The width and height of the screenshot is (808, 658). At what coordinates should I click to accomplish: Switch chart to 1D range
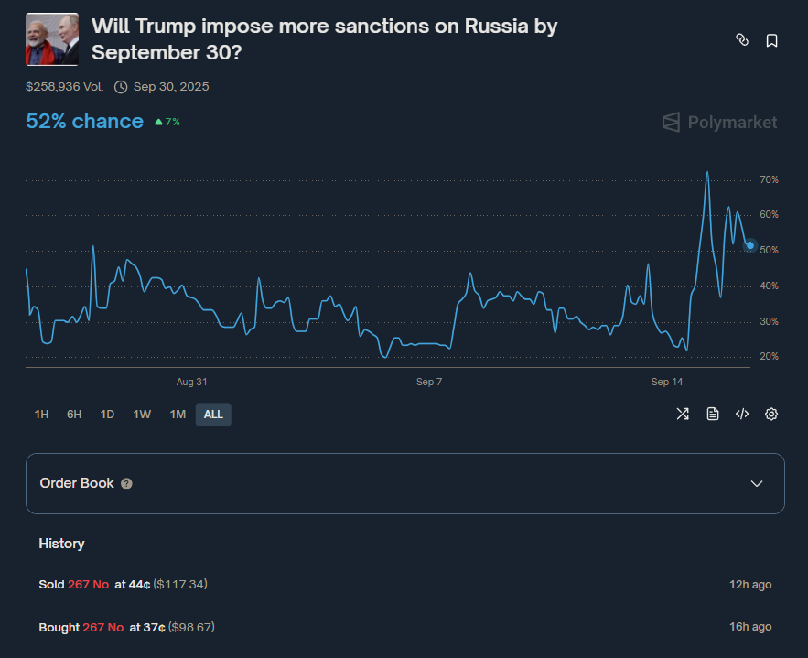[x=107, y=415]
